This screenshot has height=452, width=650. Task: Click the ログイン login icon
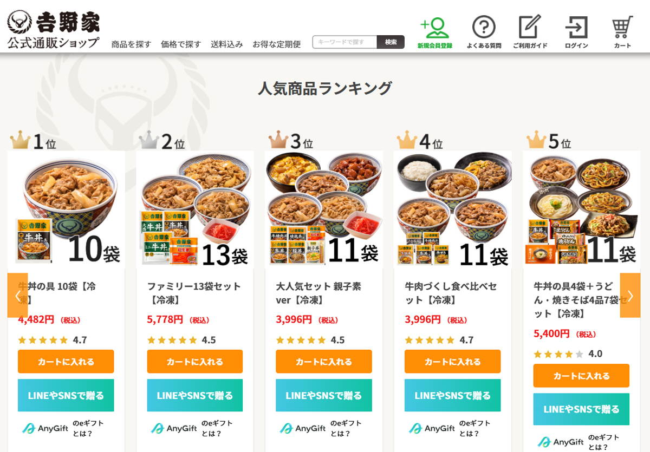576,32
